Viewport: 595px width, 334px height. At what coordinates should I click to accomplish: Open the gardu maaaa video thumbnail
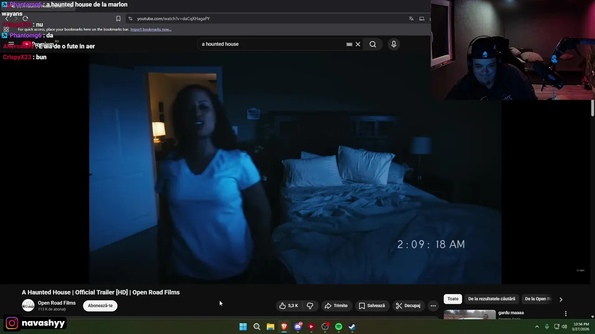469,315
